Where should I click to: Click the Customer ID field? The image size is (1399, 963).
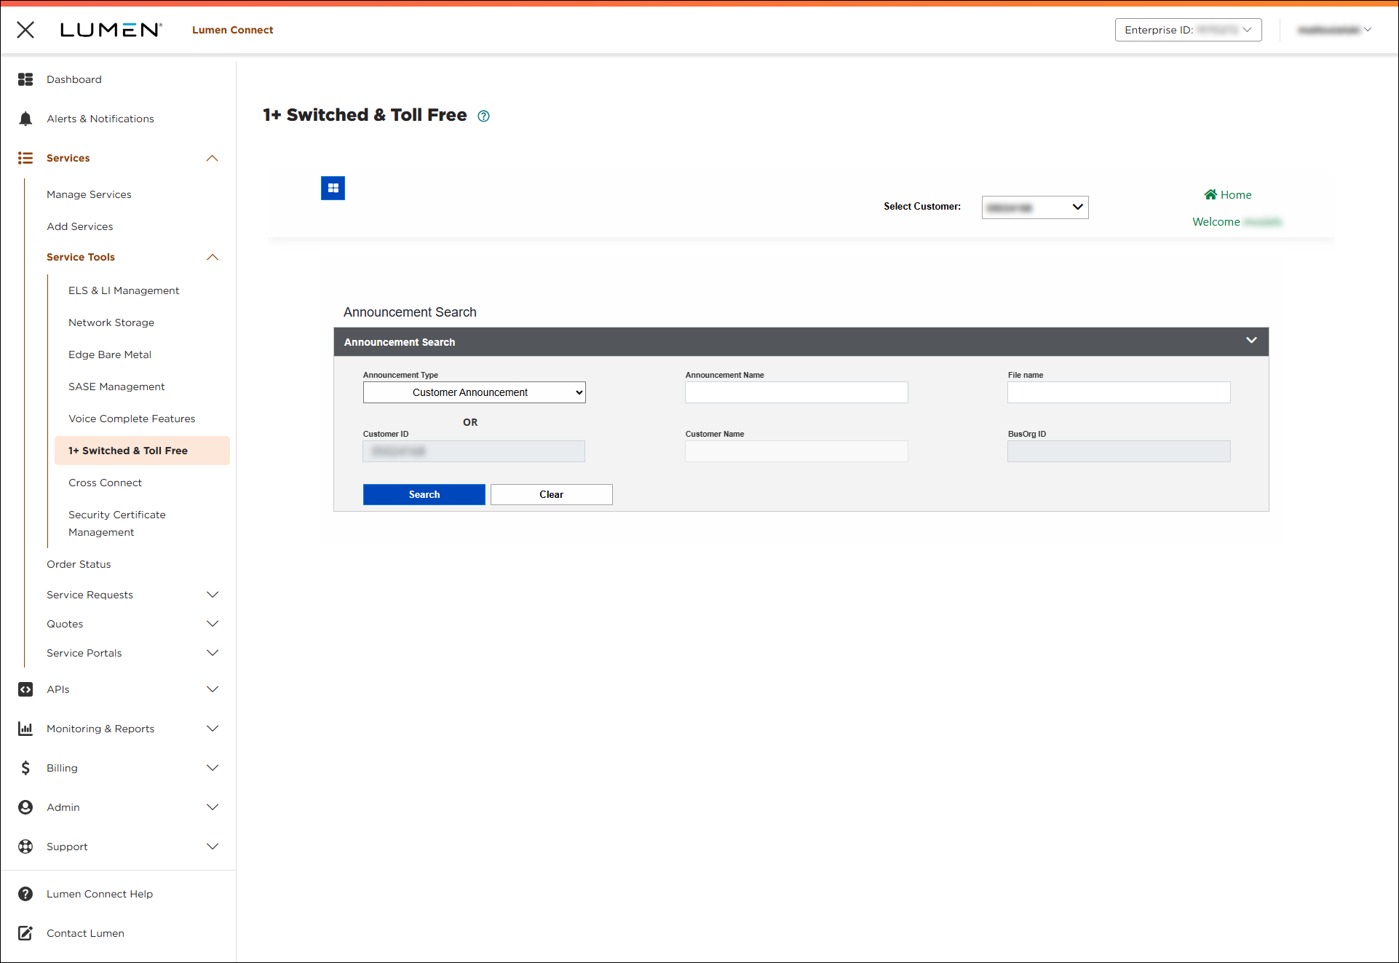pyautogui.click(x=474, y=451)
